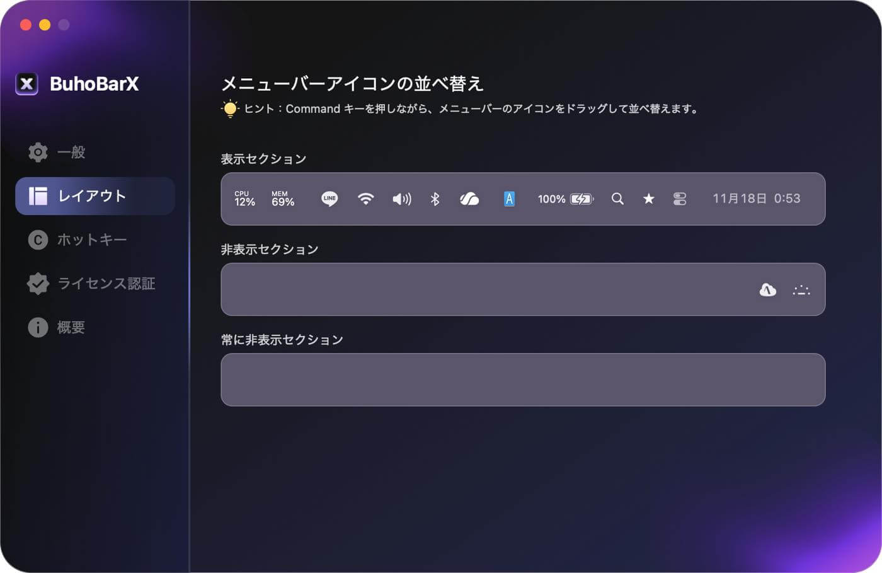Click the LINE icon in the visible section
Viewport: 882px width, 573px height.
tap(329, 199)
